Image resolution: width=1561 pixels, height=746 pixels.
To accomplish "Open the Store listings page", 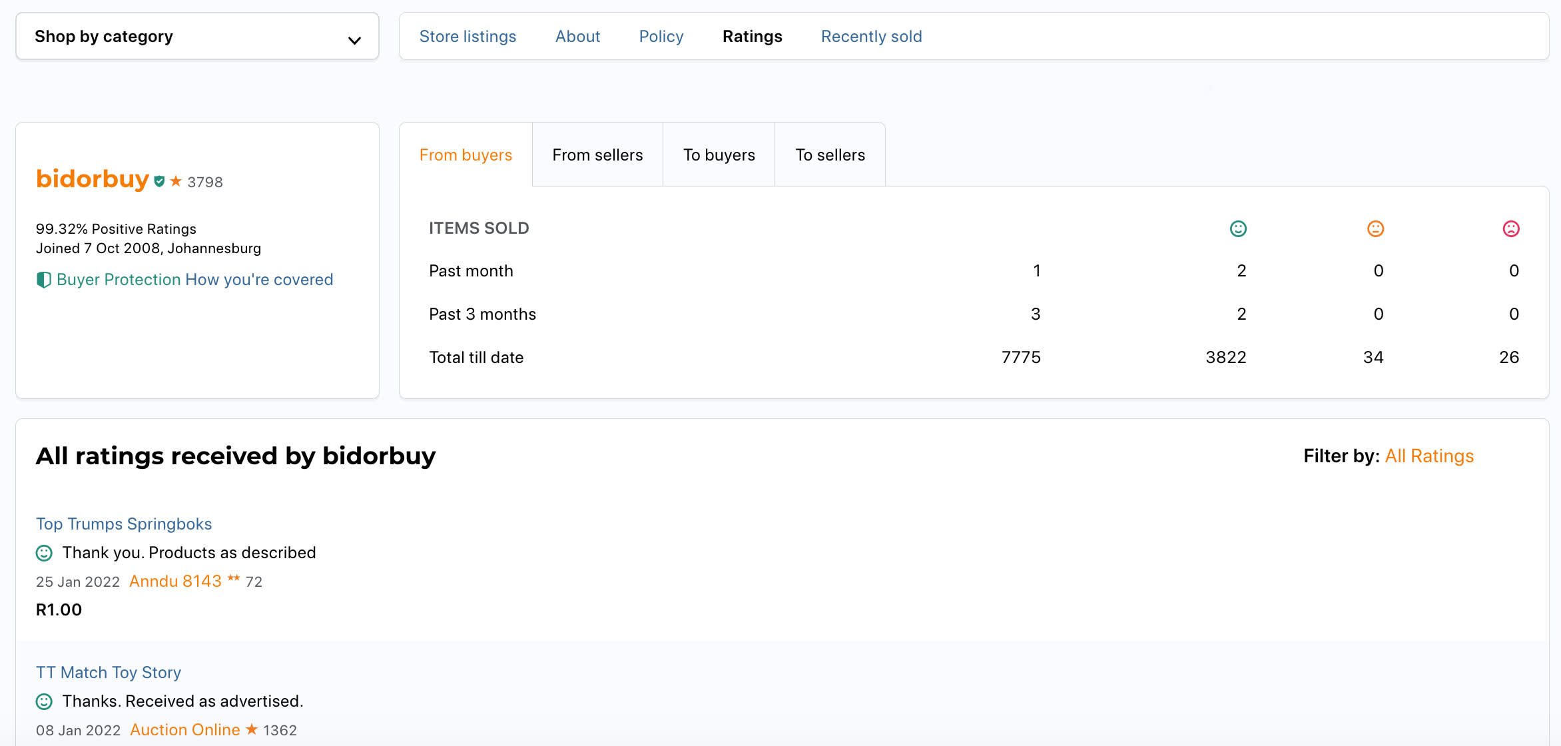I will [468, 37].
